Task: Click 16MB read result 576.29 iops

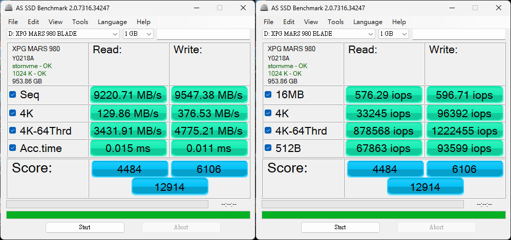Action: click(x=384, y=95)
